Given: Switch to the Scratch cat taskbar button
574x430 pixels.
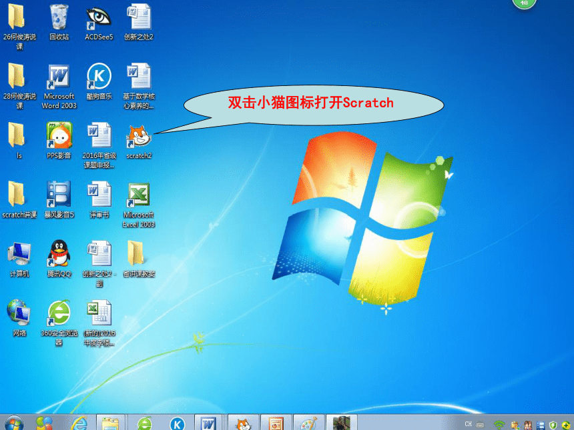Looking at the screenshot, I should click(244, 423).
